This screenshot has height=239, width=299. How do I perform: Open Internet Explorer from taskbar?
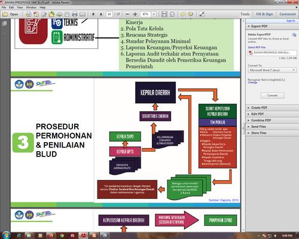click(19, 235)
